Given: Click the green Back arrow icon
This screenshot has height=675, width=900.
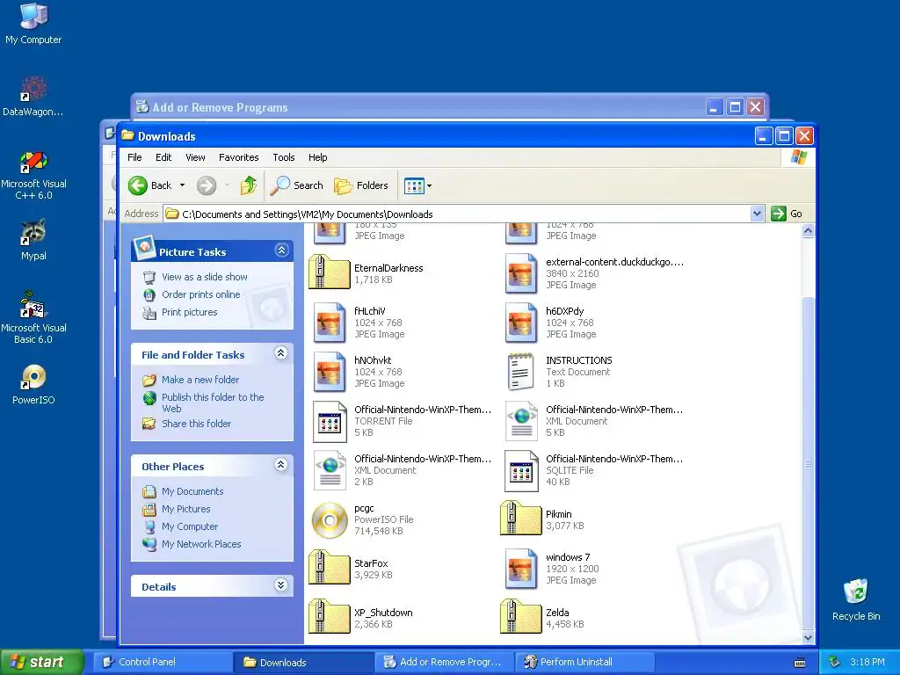Looking at the screenshot, I should [138, 185].
